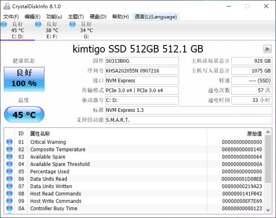Click raw value 0000000141F842

point(242,194)
